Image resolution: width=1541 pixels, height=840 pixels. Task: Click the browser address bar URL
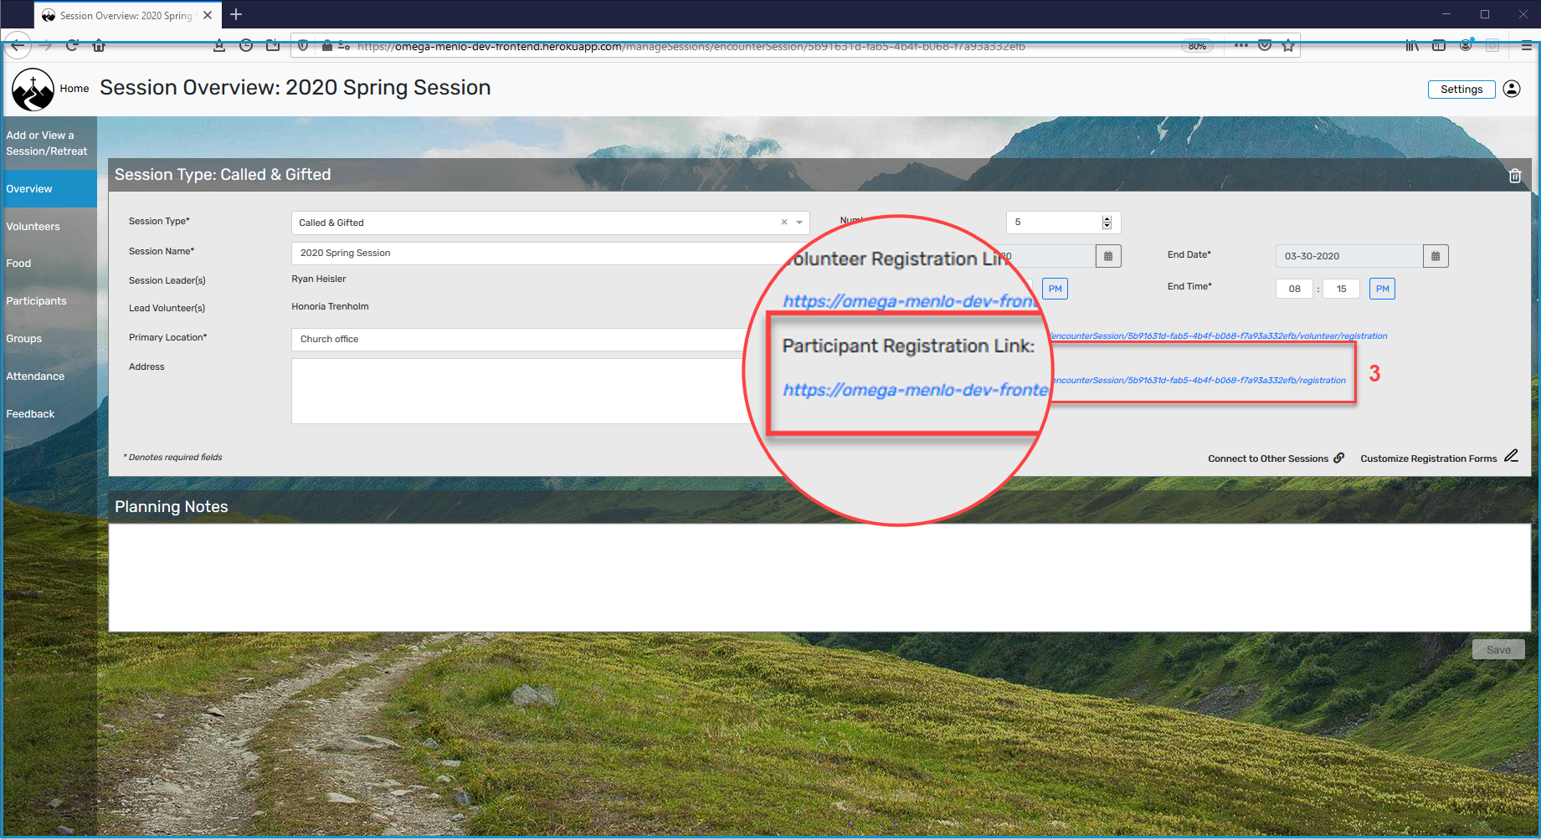pyautogui.click(x=691, y=46)
